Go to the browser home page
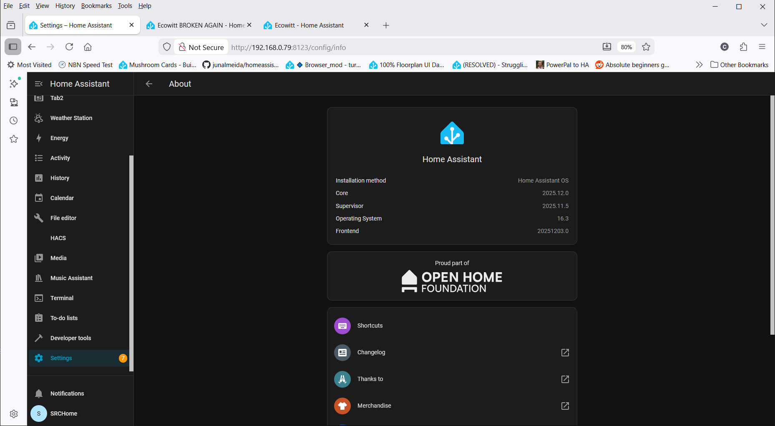This screenshot has width=775, height=426. 88,47
